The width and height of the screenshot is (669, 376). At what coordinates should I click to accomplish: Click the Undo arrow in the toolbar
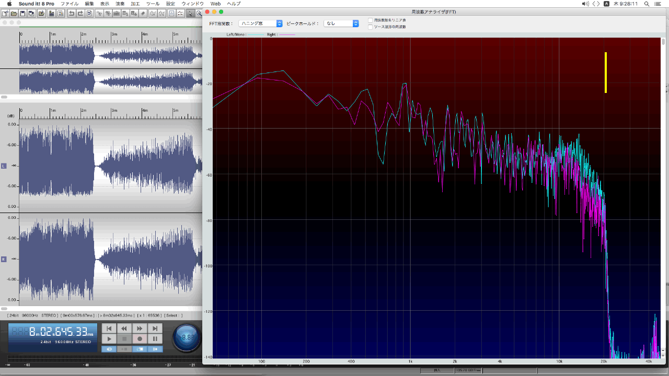coord(72,13)
